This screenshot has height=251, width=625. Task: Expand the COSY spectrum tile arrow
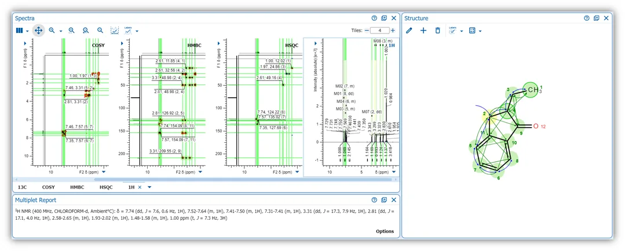25,43
